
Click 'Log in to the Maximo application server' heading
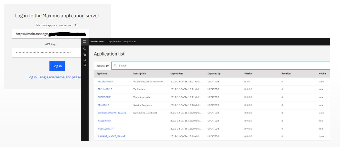coord(57,16)
